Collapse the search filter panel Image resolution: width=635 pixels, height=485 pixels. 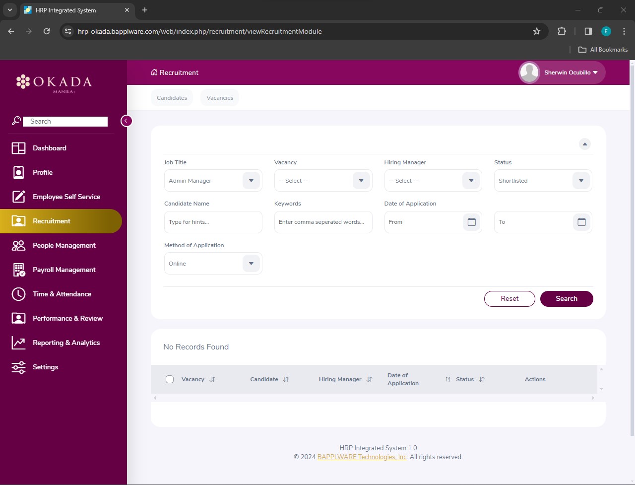click(x=585, y=144)
